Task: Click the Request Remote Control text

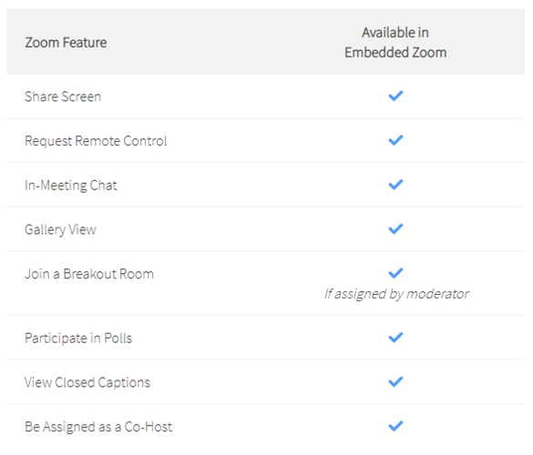Action: click(96, 141)
